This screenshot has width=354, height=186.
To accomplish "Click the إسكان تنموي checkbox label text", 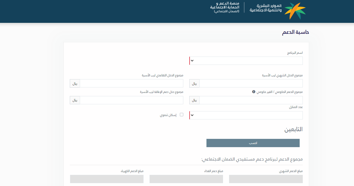I will click(168, 115).
